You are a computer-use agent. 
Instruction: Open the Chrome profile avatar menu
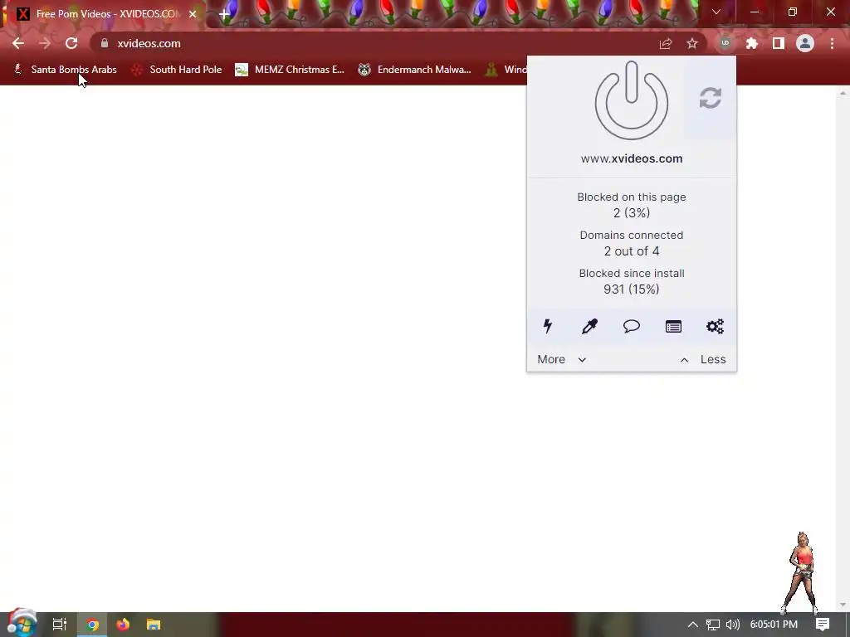[805, 43]
